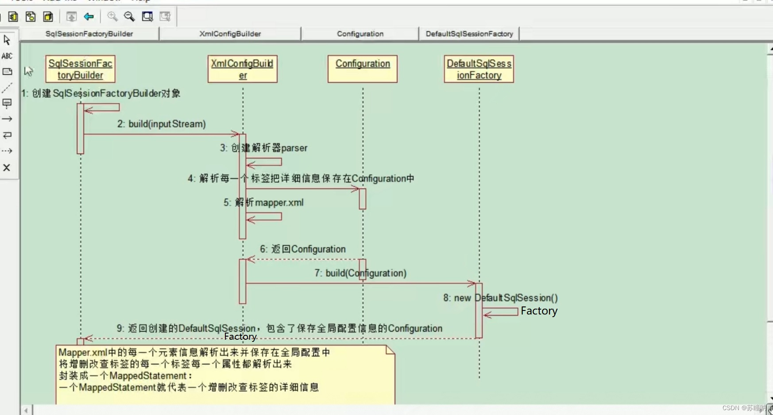This screenshot has width=773, height=415.
Task: Select the Destruction Marker X tool
Action: point(7,167)
